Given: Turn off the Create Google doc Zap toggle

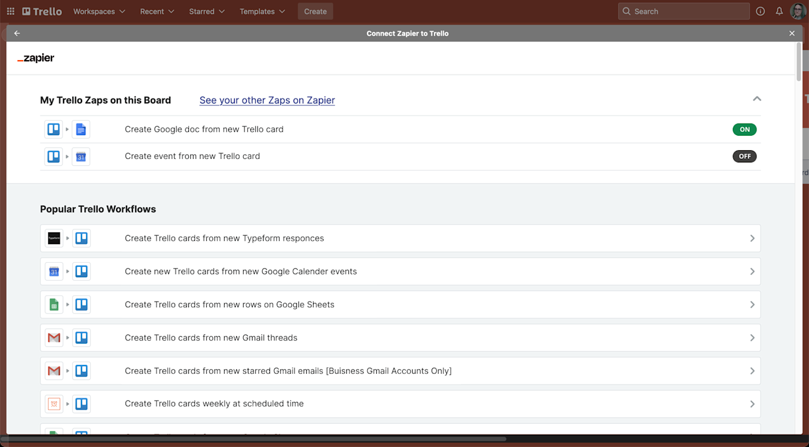Looking at the screenshot, I should (x=744, y=129).
